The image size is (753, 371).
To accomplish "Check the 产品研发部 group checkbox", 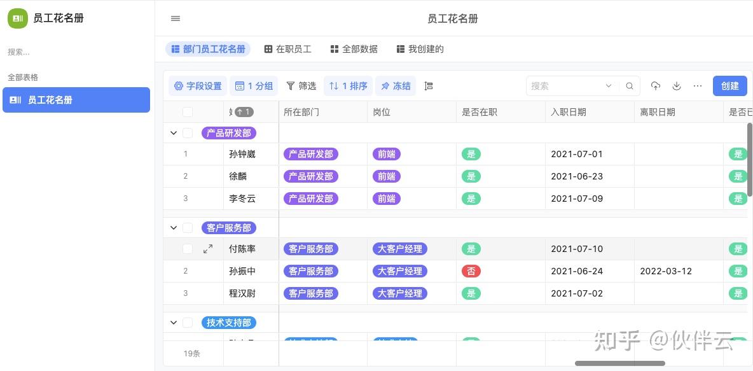I will tap(188, 133).
